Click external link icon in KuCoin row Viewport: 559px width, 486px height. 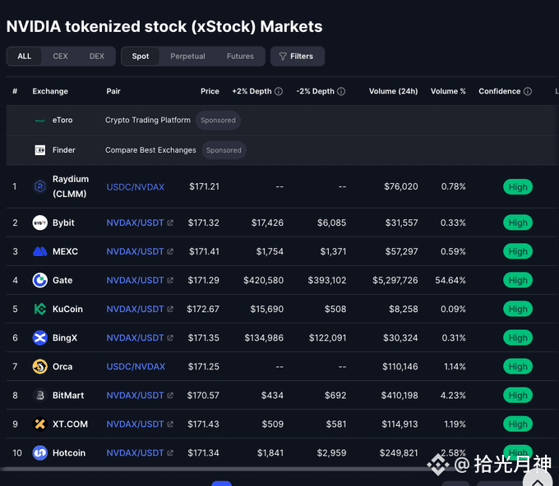[170, 309]
